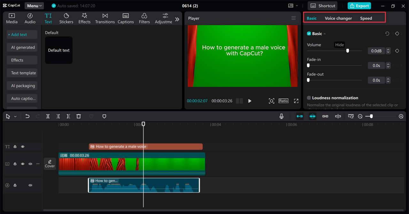
Task: Expand more tabs with double chevron
Action: click(177, 19)
